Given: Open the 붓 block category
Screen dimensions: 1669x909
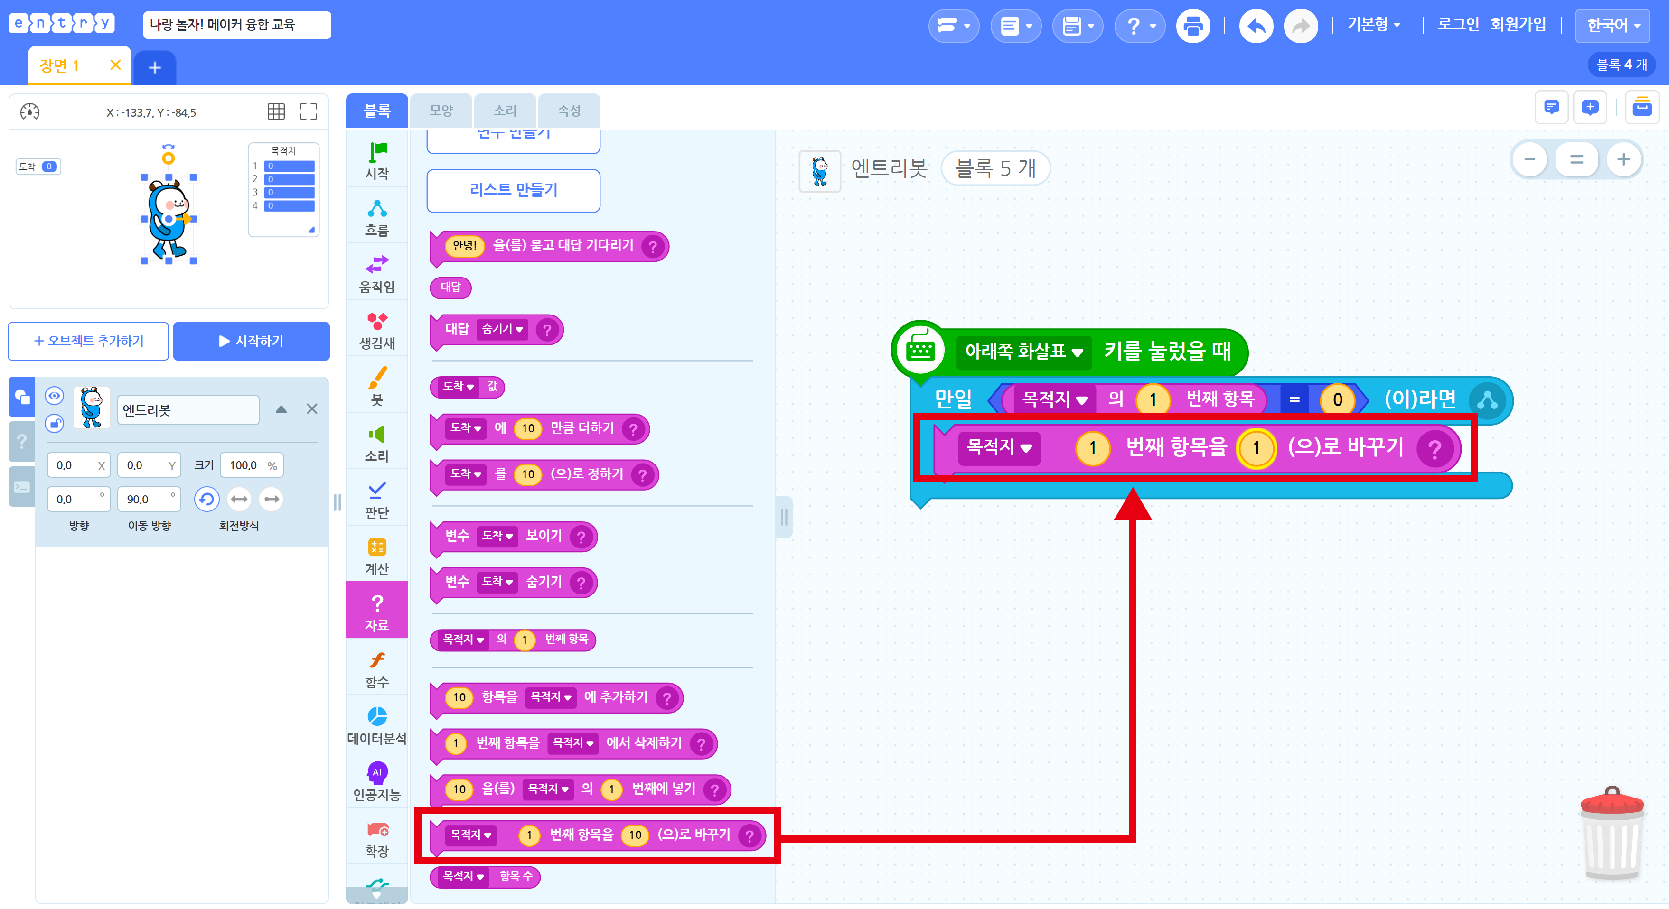Looking at the screenshot, I should point(376,387).
